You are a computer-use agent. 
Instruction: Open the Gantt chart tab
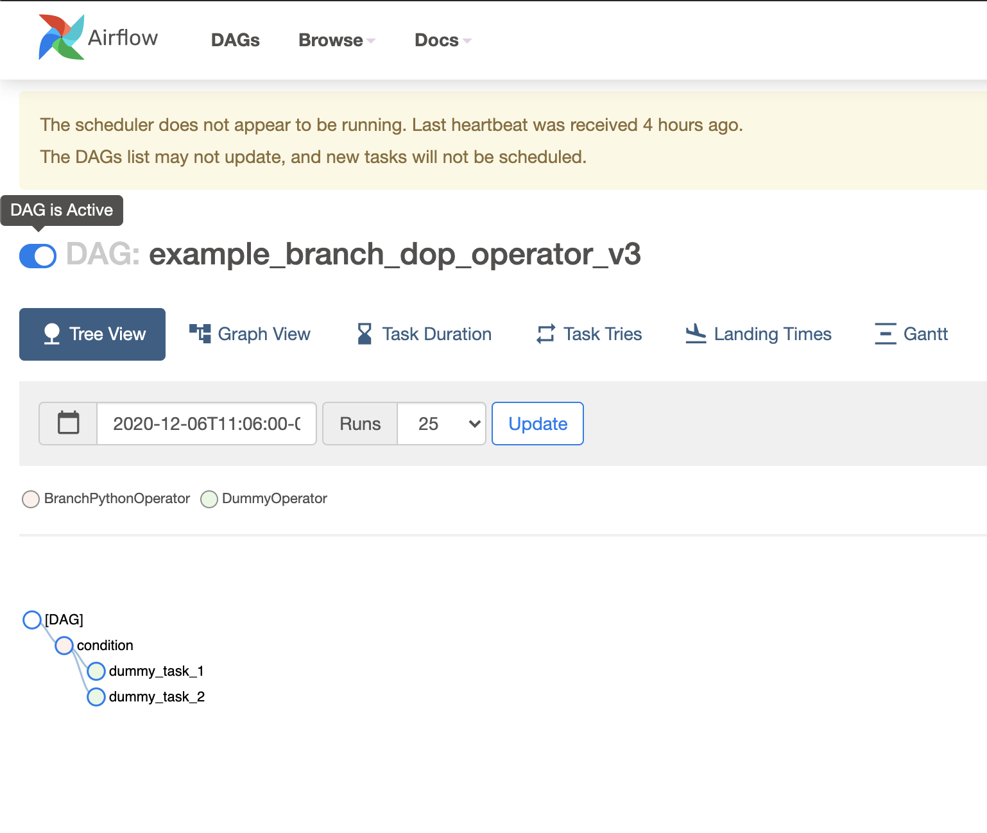(911, 334)
